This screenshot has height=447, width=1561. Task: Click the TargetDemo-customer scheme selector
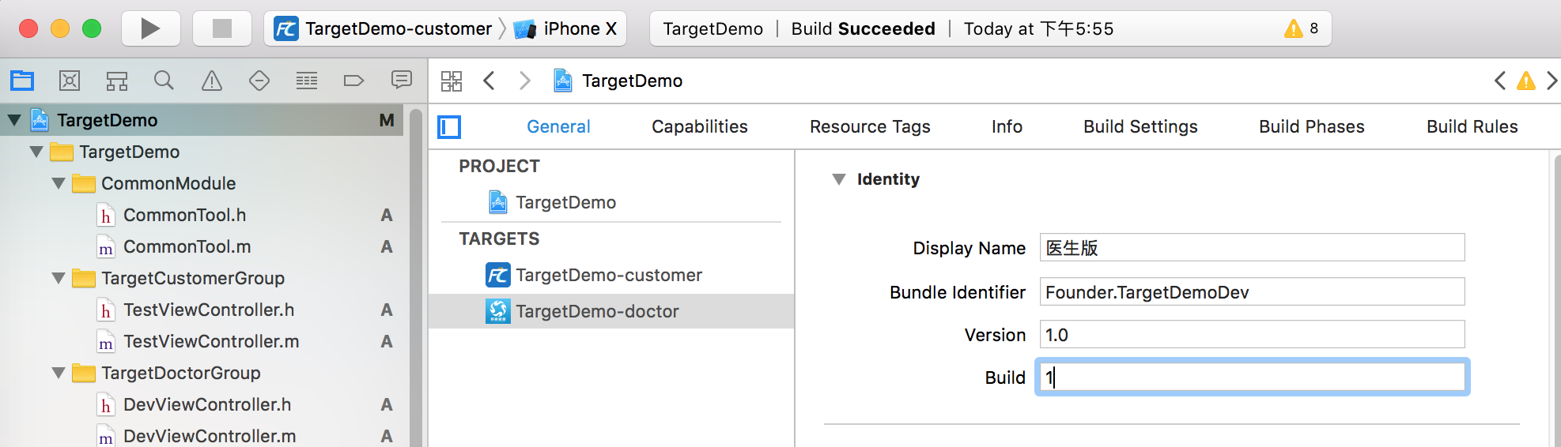(384, 28)
